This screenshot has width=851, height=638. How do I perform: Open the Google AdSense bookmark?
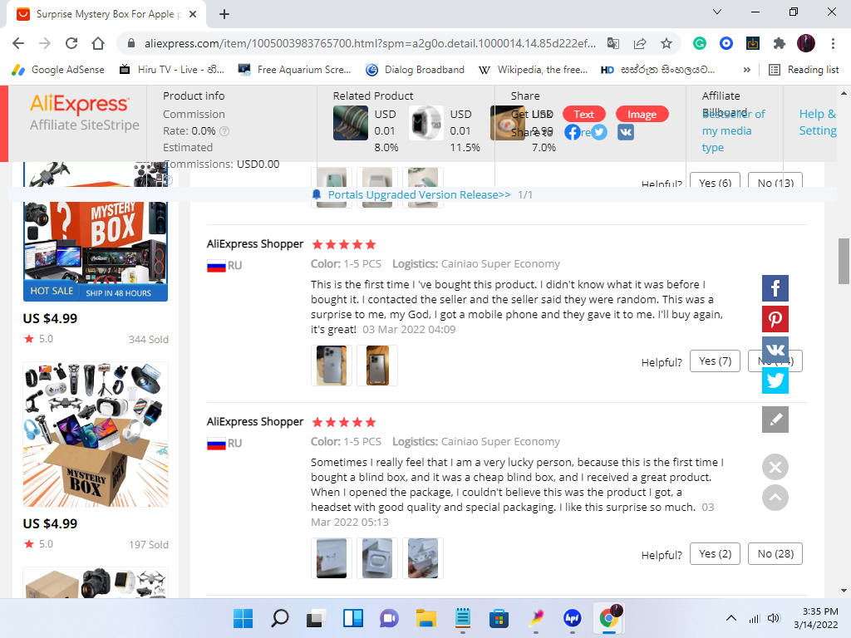(x=58, y=70)
